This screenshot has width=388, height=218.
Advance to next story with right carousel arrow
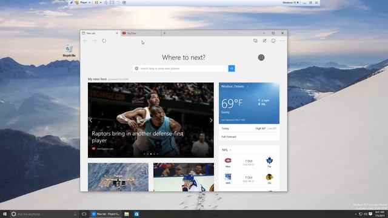tap(211, 120)
